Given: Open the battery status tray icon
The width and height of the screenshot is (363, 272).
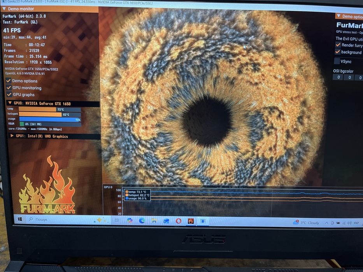Looking at the screenshot, I should point(338,223).
